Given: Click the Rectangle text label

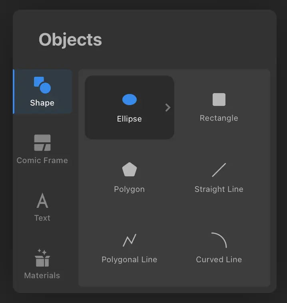Looking at the screenshot, I should [219, 118].
